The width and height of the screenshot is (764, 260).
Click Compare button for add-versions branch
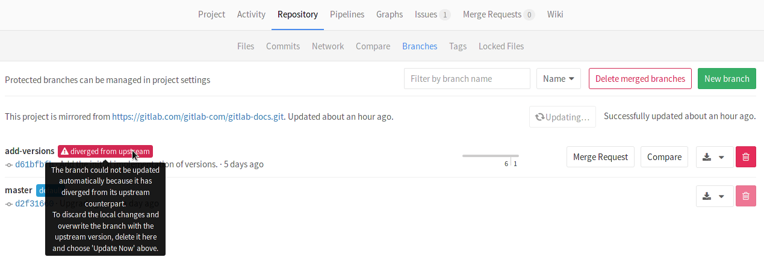coord(664,157)
